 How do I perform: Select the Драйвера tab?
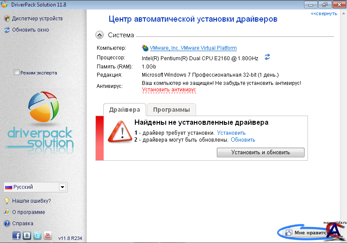click(x=124, y=109)
